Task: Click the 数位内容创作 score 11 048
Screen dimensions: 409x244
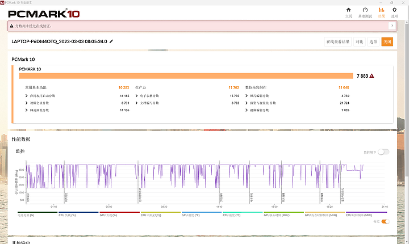Action: [344, 87]
